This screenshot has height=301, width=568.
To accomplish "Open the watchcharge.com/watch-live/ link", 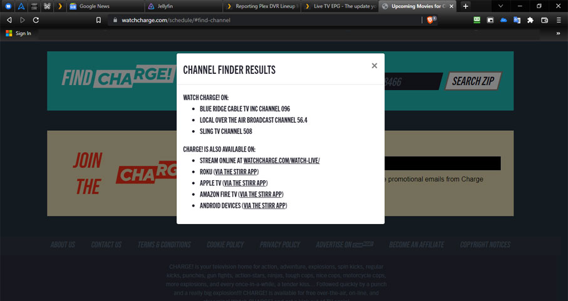I will pyautogui.click(x=281, y=161).
